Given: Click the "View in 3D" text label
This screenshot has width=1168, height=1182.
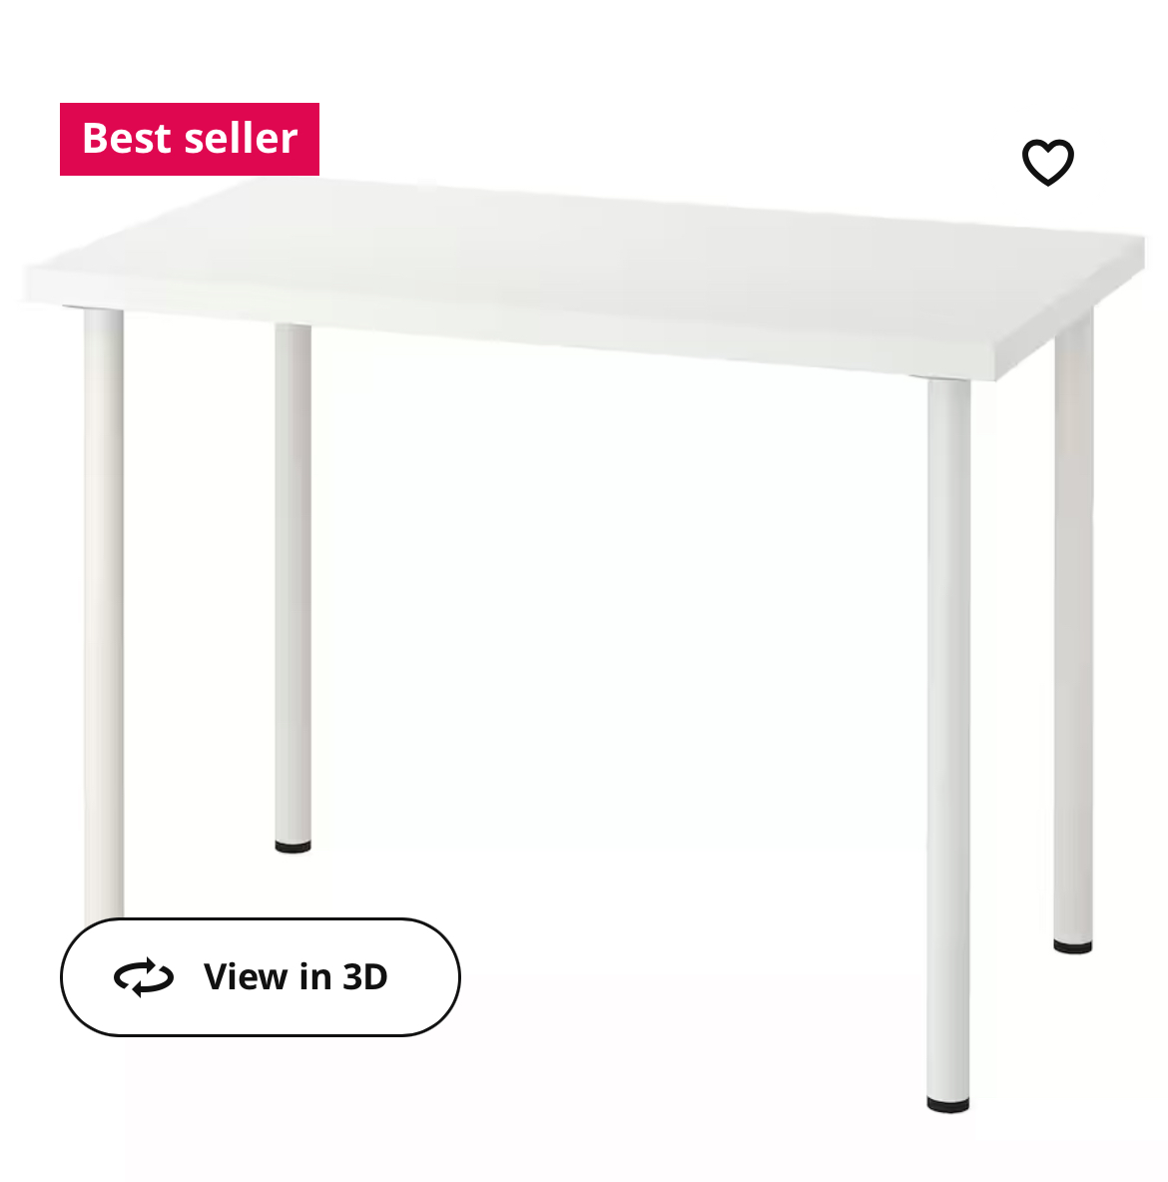Looking at the screenshot, I should (x=294, y=977).
